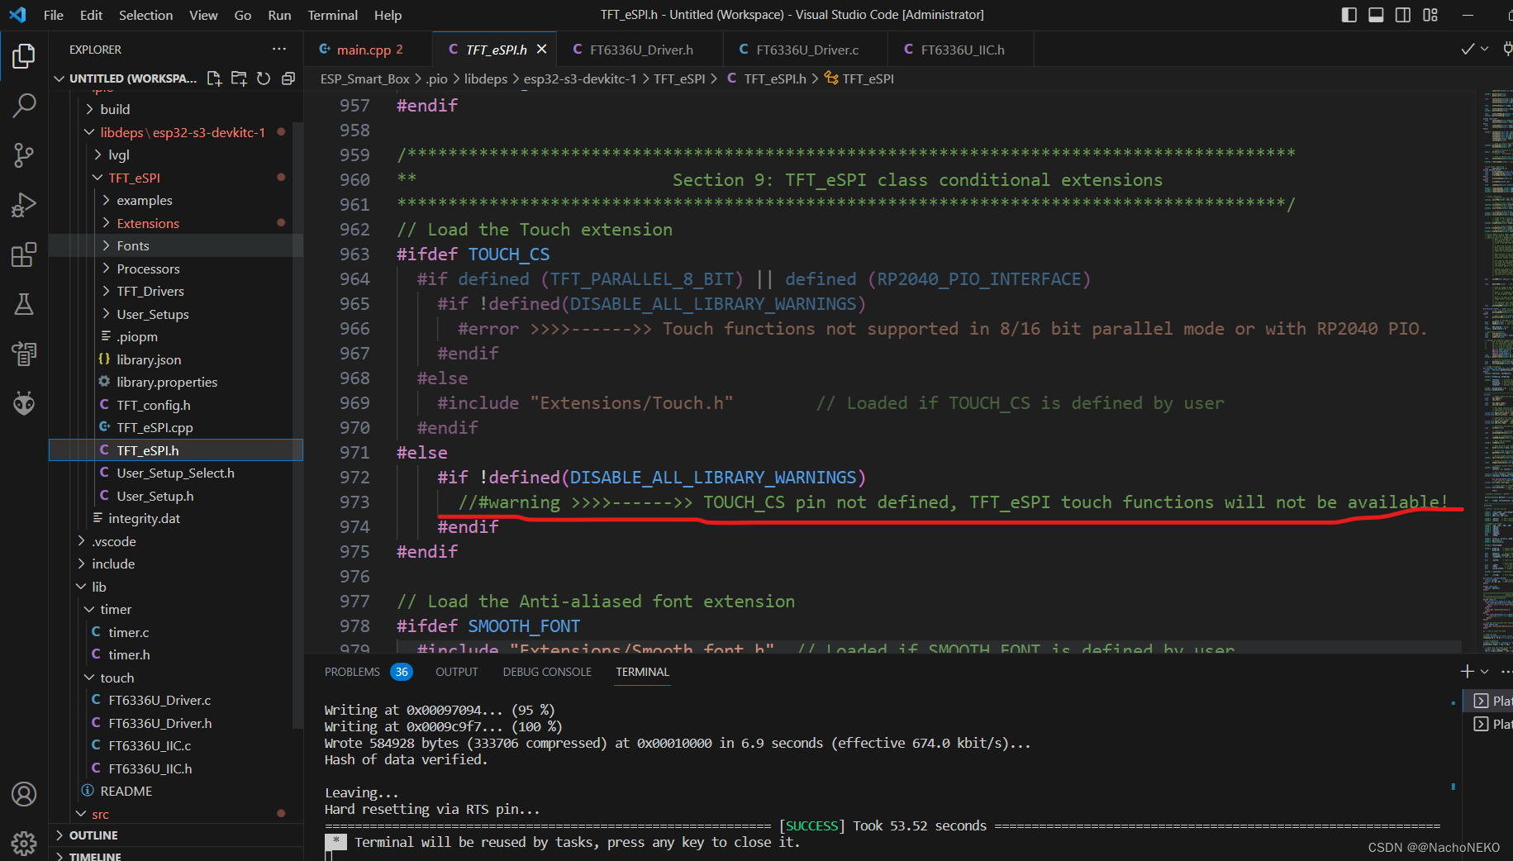Toggle the primary side bar layout icon
Screen dimensions: 1513x861
click(x=1349, y=15)
